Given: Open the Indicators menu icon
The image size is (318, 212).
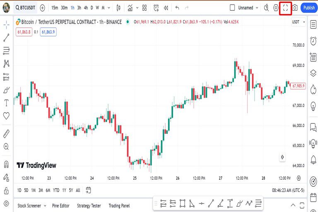Looking at the screenshot, I should pyautogui.click(x=130, y=8).
